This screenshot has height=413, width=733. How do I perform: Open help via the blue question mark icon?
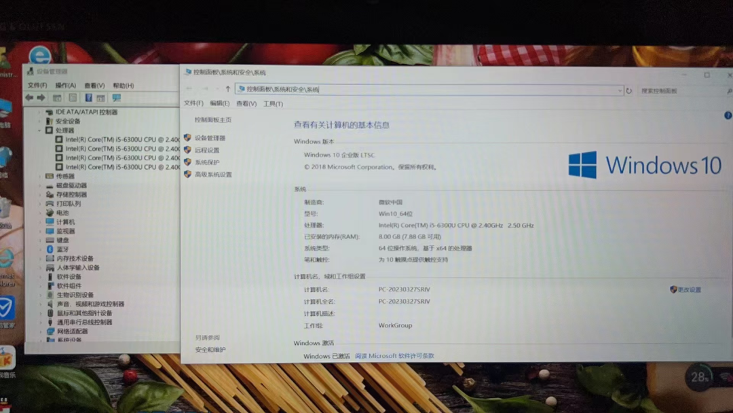pos(728,115)
